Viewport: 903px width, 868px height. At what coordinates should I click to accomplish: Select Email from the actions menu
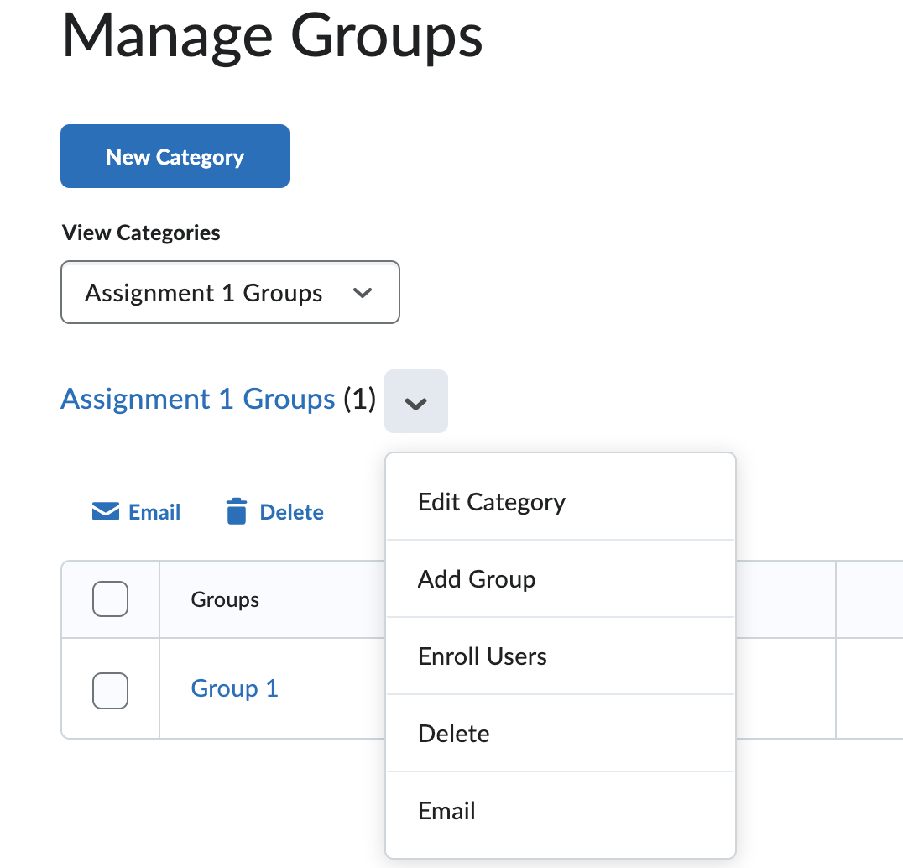446,810
